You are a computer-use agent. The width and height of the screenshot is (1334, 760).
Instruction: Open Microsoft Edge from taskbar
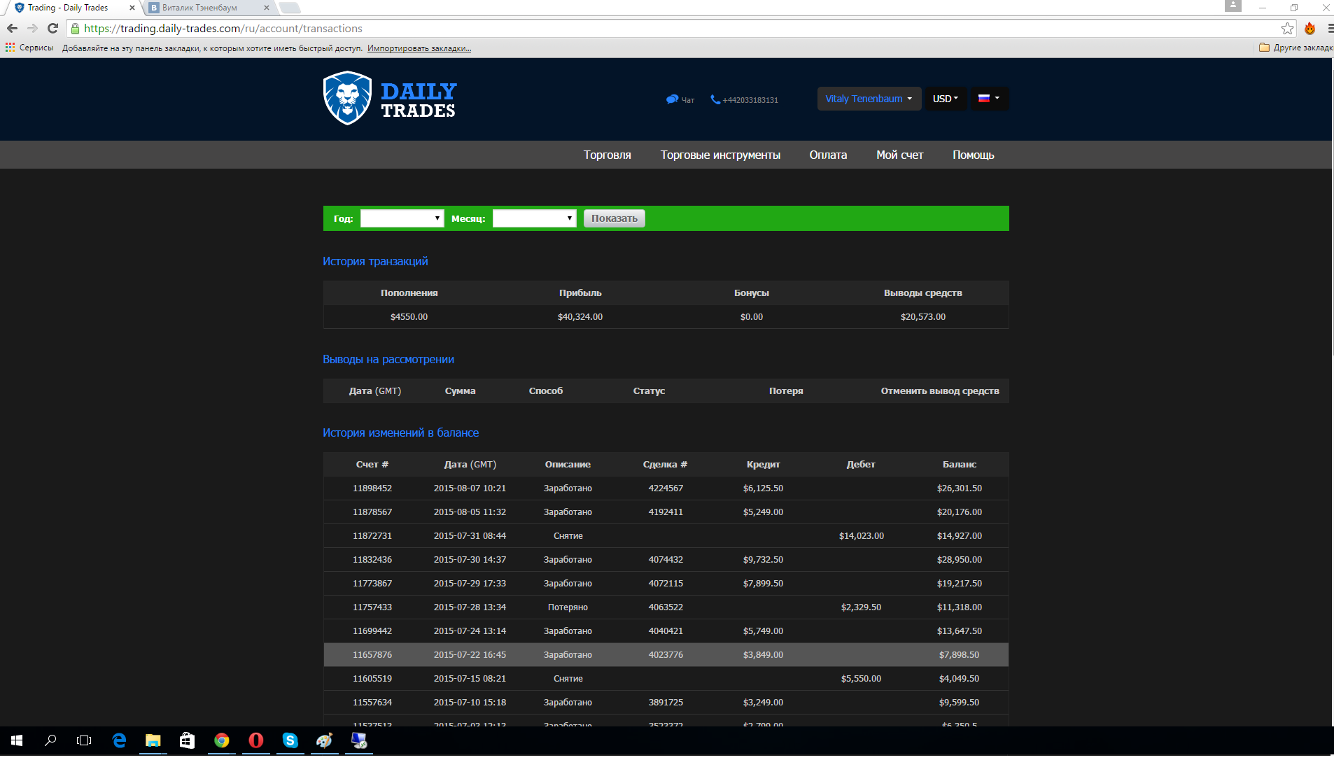(x=119, y=740)
